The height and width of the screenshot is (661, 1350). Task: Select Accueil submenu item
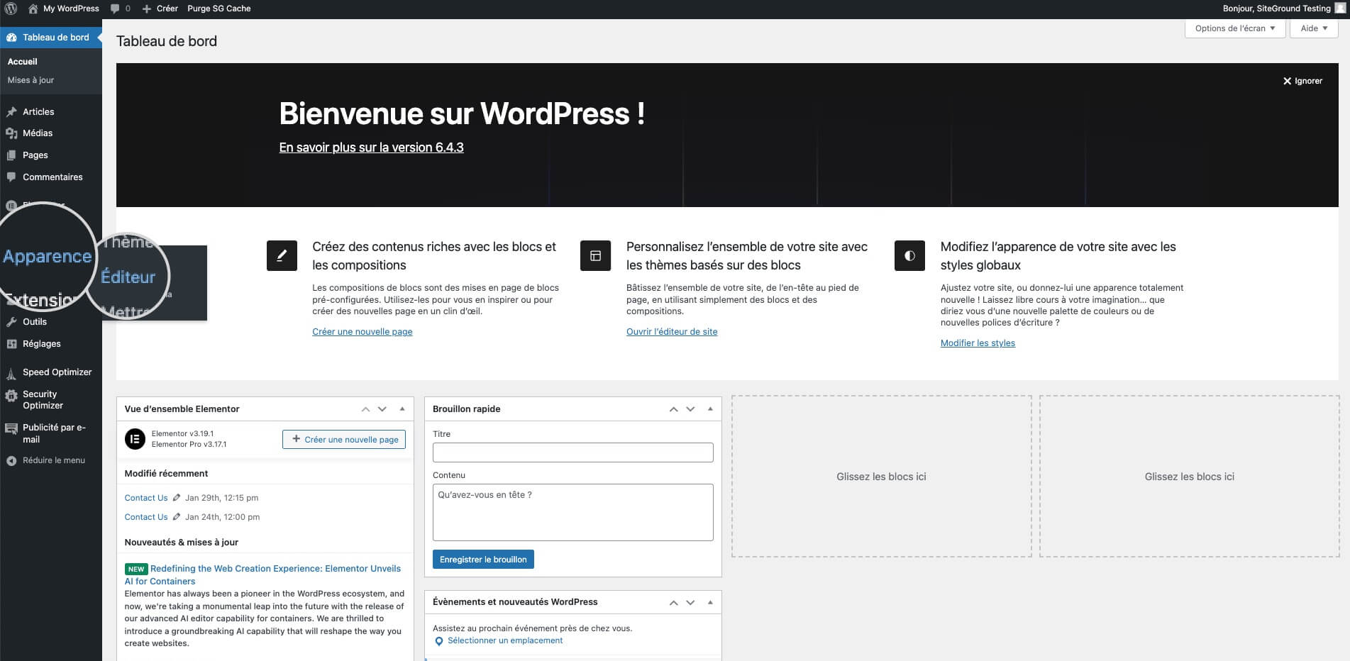click(x=23, y=62)
